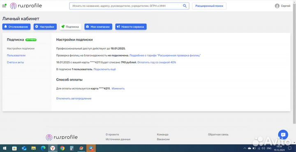The width and height of the screenshot is (296, 152).
Task: Switch to Yandex Browser in taskbar
Action: (x=53, y=148)
